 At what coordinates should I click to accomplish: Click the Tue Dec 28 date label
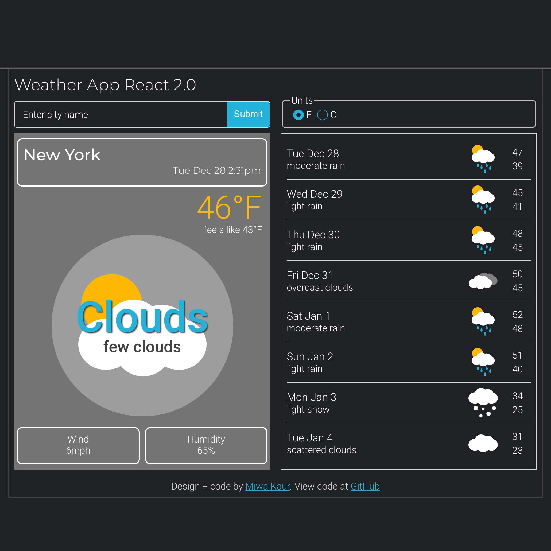313,154
